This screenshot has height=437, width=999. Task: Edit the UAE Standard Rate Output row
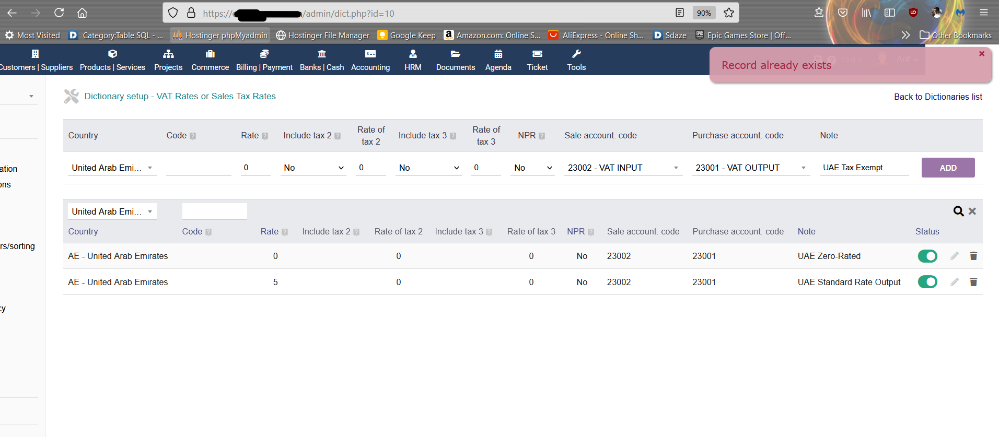point(955,282)
